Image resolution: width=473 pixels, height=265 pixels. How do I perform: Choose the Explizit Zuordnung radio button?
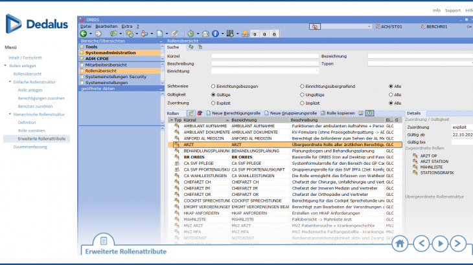tap(214, 103)
